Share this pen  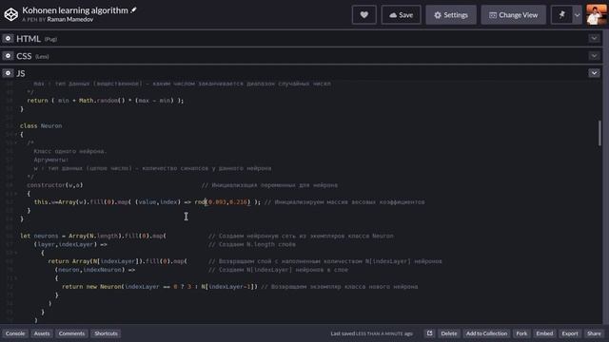pyautogui.click(x=594, y=333)
